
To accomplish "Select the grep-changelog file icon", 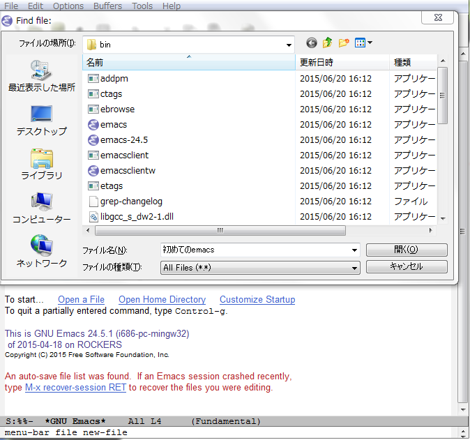I will pos(93,202).
